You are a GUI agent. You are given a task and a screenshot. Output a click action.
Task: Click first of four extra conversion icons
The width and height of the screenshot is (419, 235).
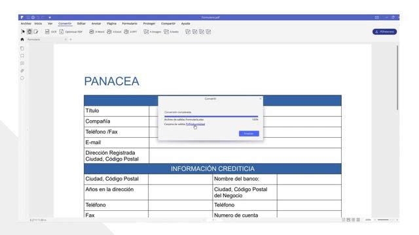point(188,32)
